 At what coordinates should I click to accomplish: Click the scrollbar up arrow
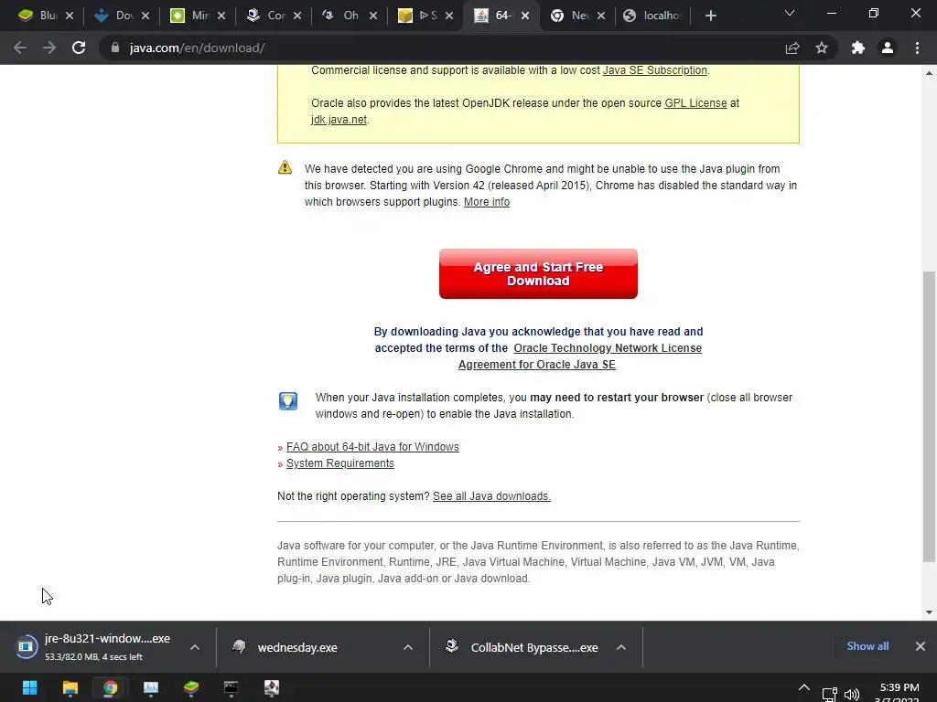tap(929, 73)
